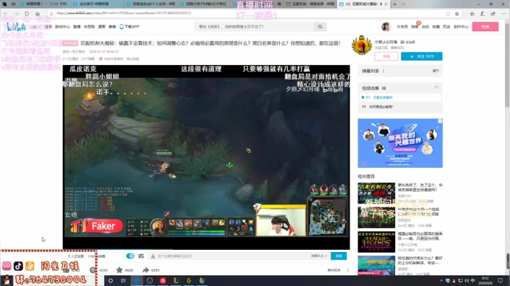Bookmark the page with the star icon
The image size is (510, 286).
457,13
